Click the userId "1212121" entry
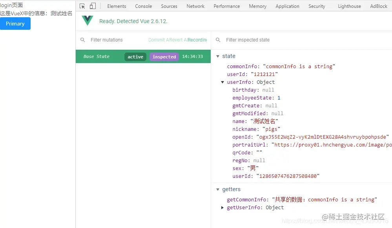 (x=252, y=74)
